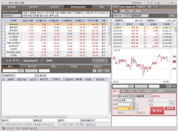
Task: Click the screen capture icon in title bar
Action: click(x=148, y=3)
